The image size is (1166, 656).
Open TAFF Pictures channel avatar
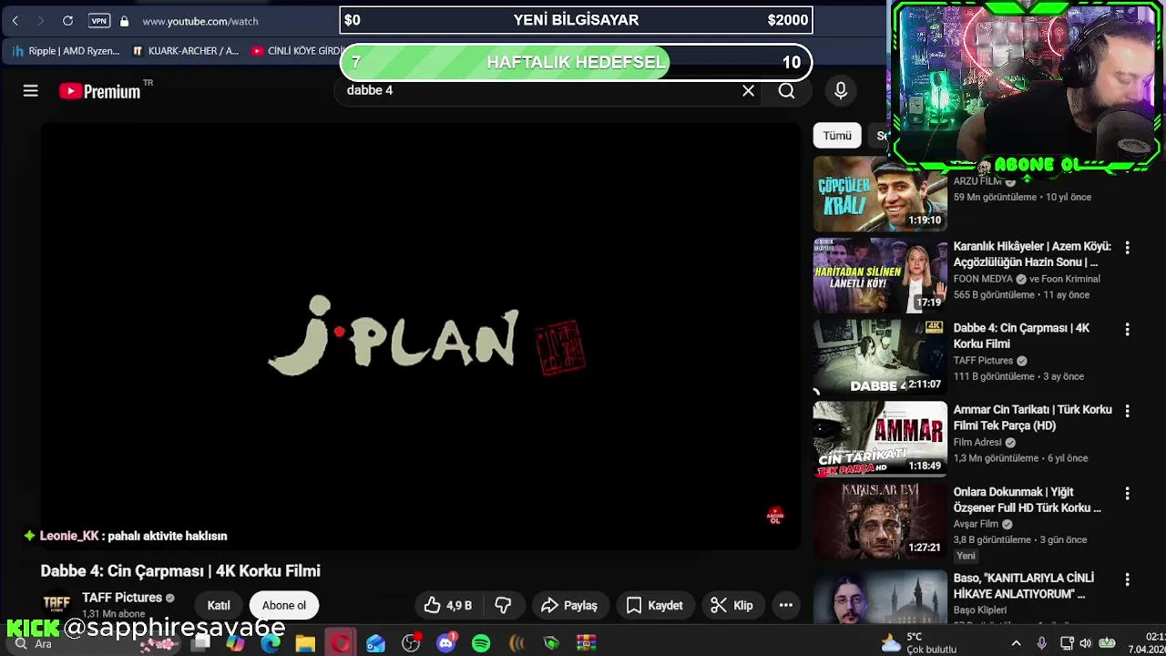pyautogui.click(x=56, y=604)
